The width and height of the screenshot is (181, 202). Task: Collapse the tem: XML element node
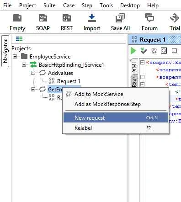click(x=142, y=84)
